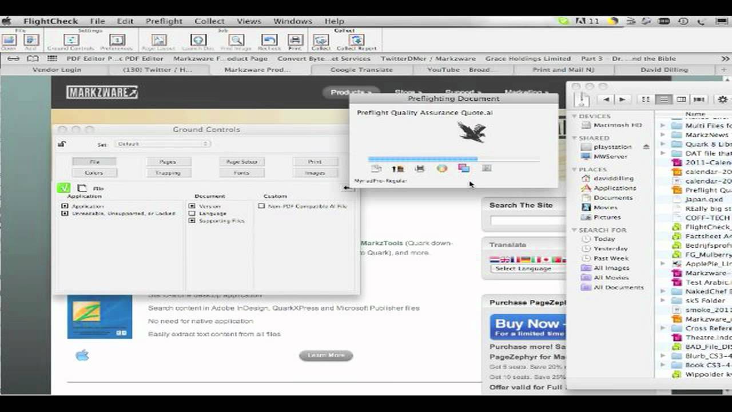Click the Recheck toolbar icon
The width and height of the screenshot is (732, 412).
click(269, 41)
